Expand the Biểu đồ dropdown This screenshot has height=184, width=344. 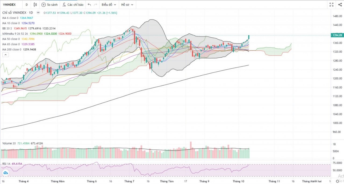[109, 5]
